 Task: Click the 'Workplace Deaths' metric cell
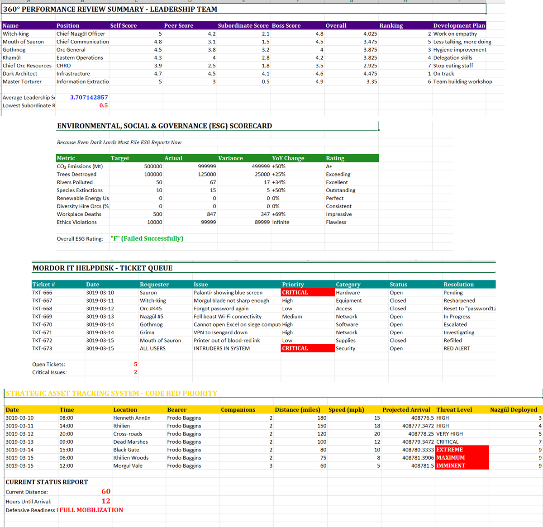[x=82, y=214]
